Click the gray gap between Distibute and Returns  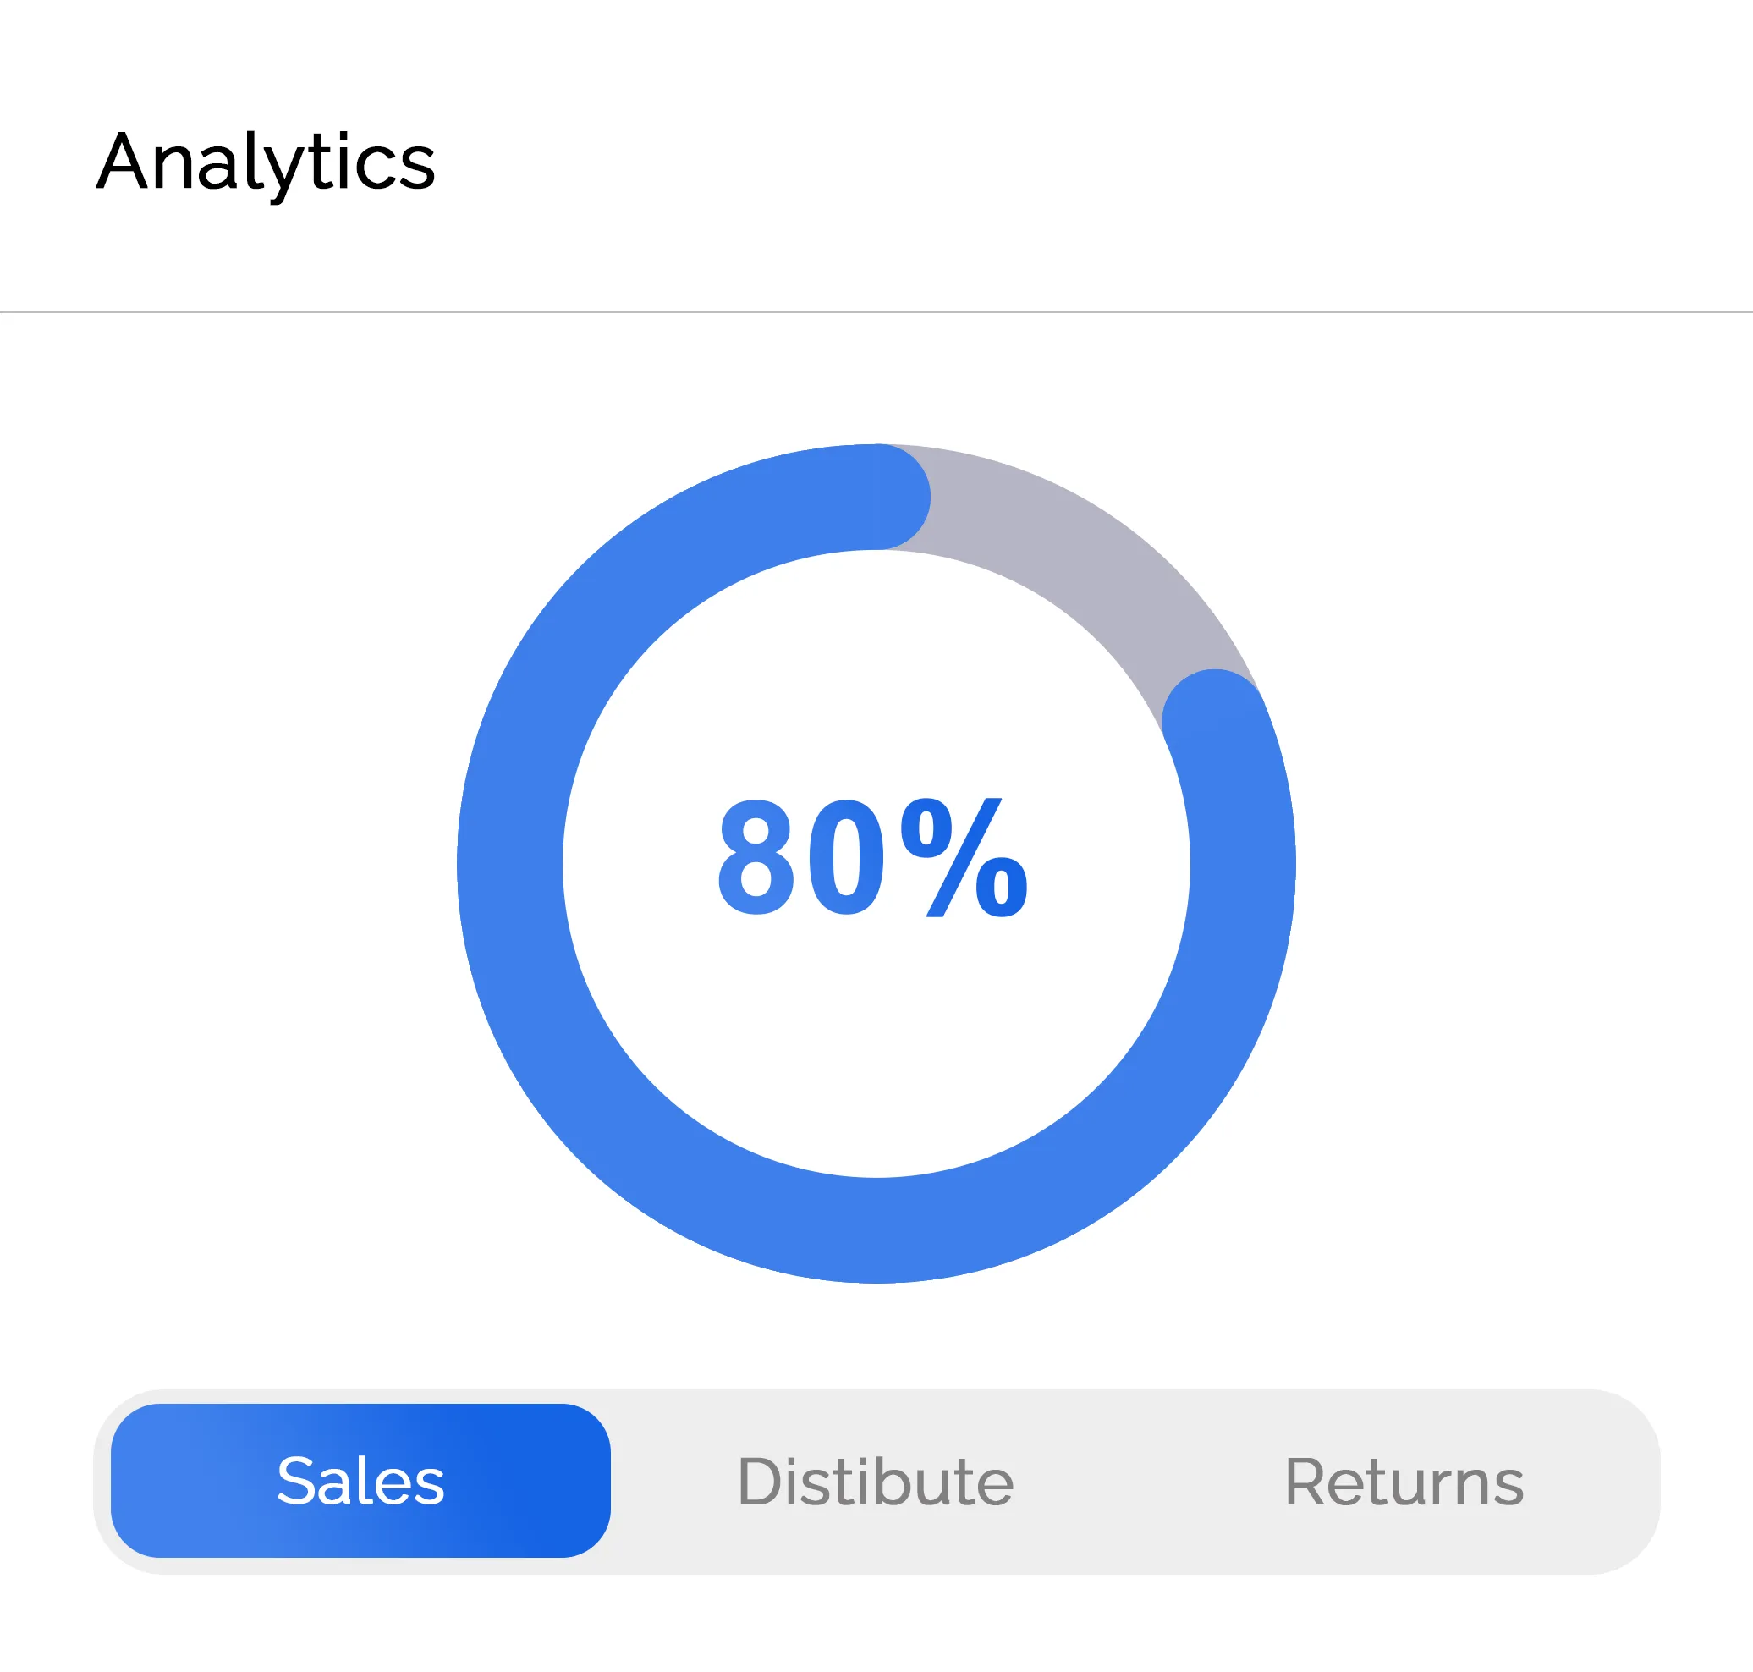[x=1150, y=1482]
